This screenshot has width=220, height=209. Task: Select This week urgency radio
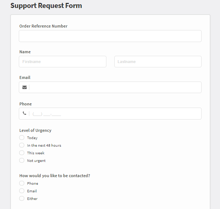[x=22, y=153]
